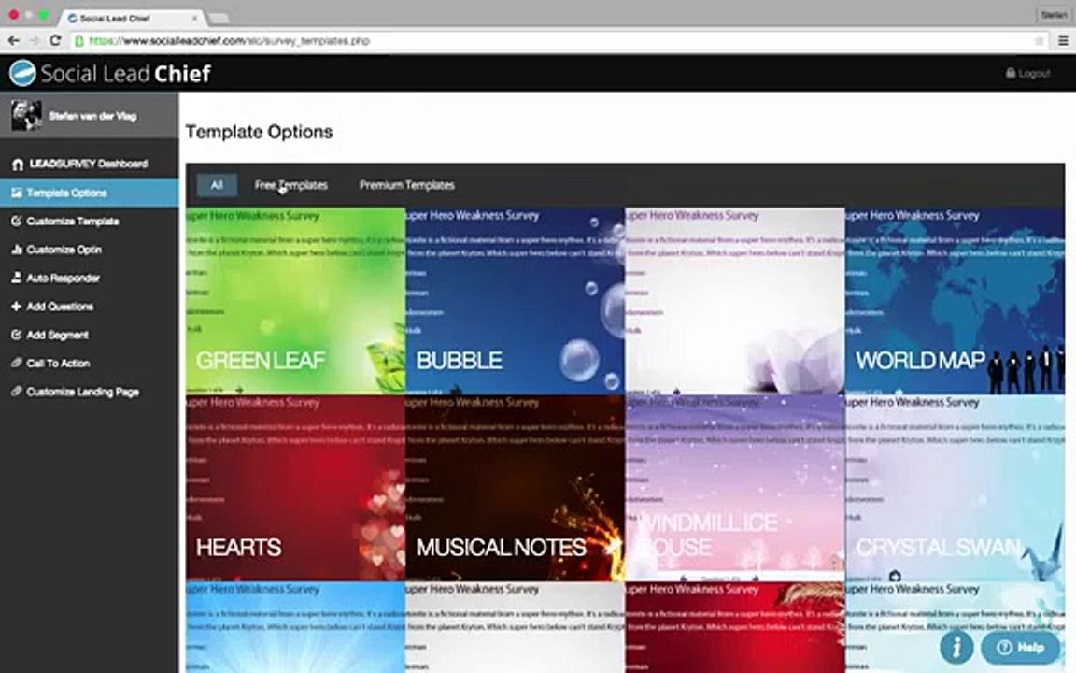Click the Logout lock icon
This screenshot has height=673, width=1076.
coord(1010,73)
